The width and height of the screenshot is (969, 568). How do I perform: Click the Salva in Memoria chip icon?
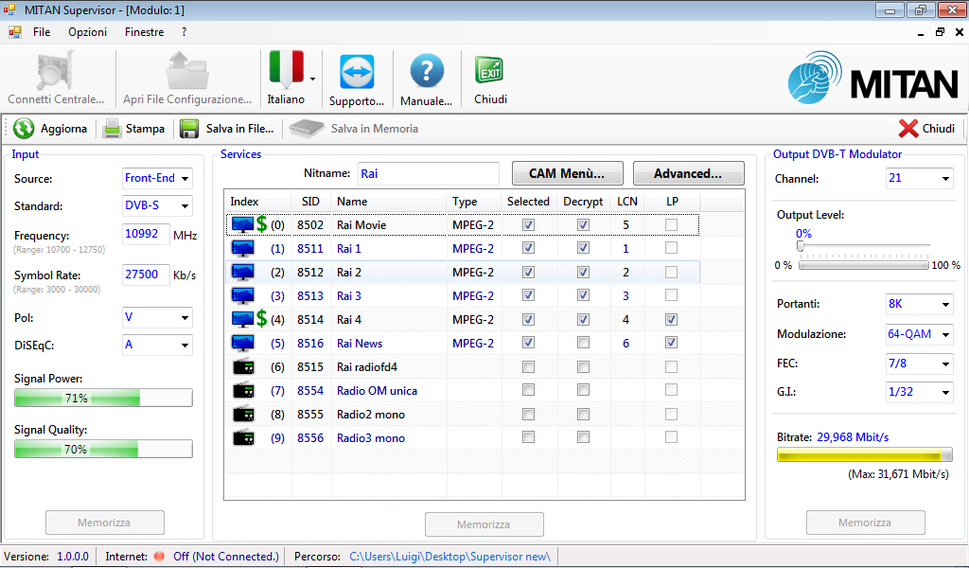pyautogui.click(x=307, y=129)
